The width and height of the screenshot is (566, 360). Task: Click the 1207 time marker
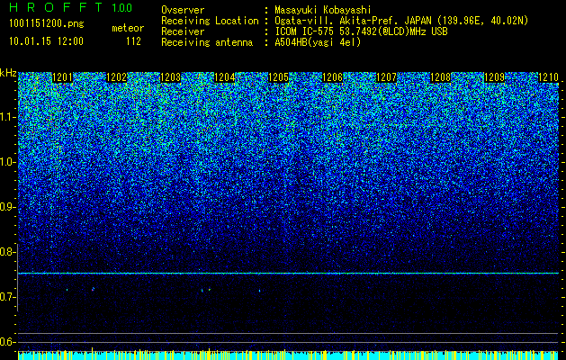386,77
